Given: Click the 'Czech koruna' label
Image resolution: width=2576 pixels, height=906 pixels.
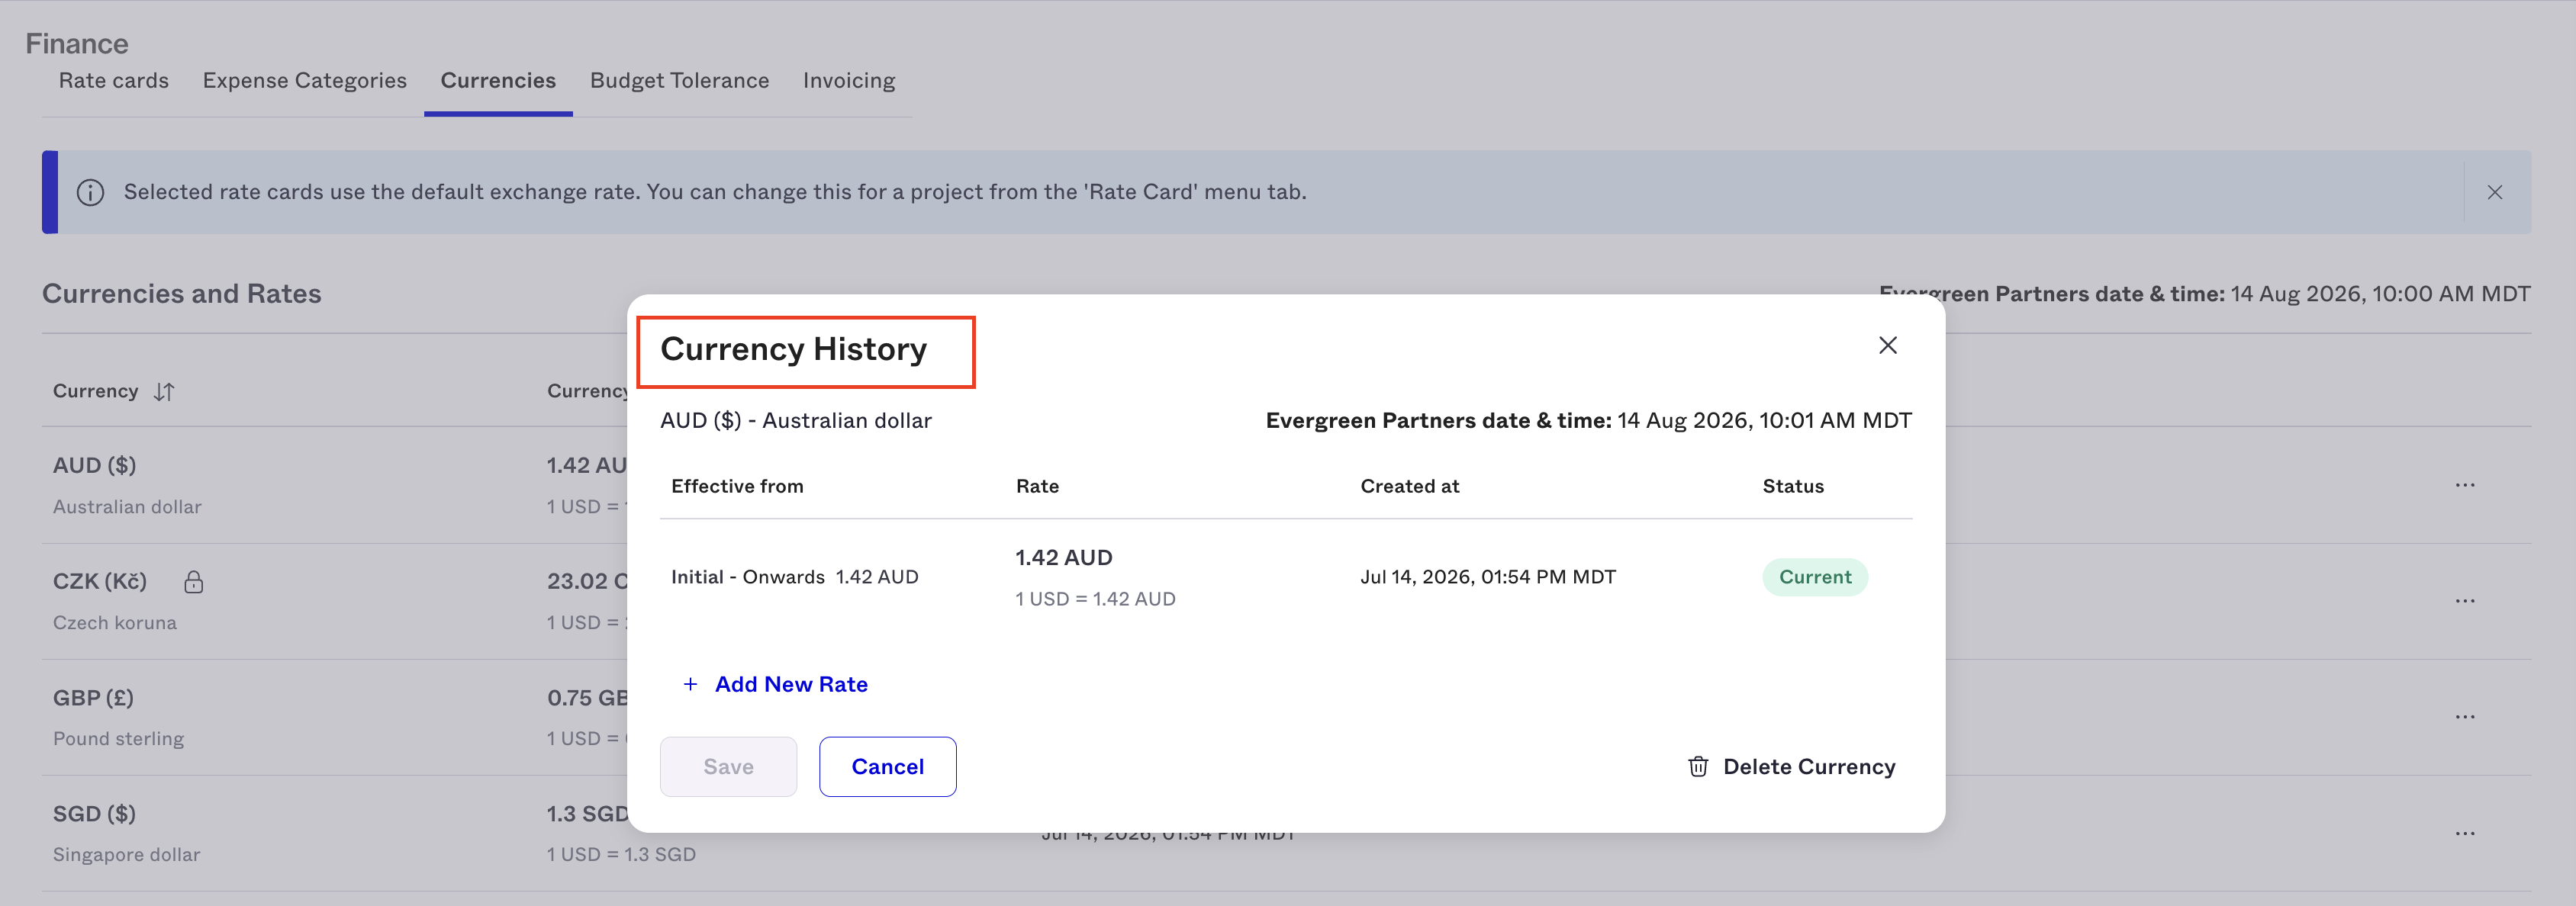Looking at the screenshot, I should pyautogui.click(x=114, y=623).
